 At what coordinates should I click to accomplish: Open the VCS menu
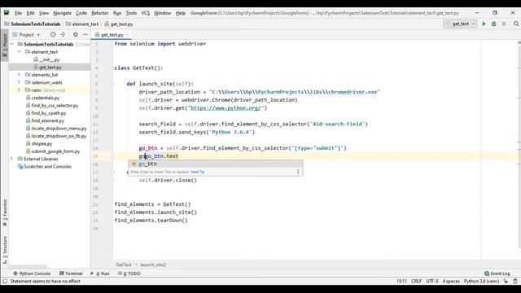tap(146, 13)
